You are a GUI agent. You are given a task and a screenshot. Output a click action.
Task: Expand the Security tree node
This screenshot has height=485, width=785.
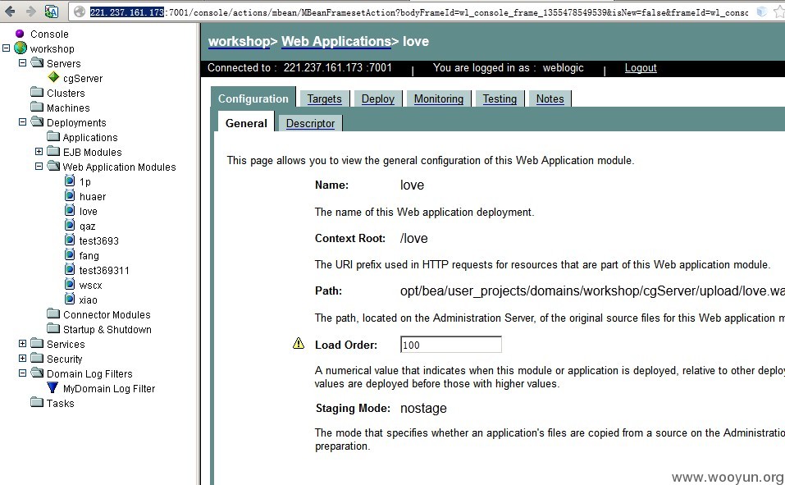point(22,359)
